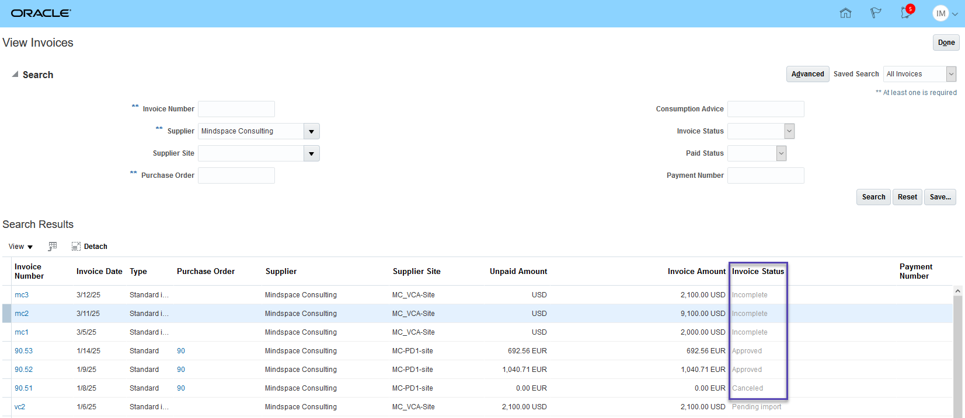Go to the Home page icon
Image resolution: width=965 pixels, height=418 pixels.
845,13
